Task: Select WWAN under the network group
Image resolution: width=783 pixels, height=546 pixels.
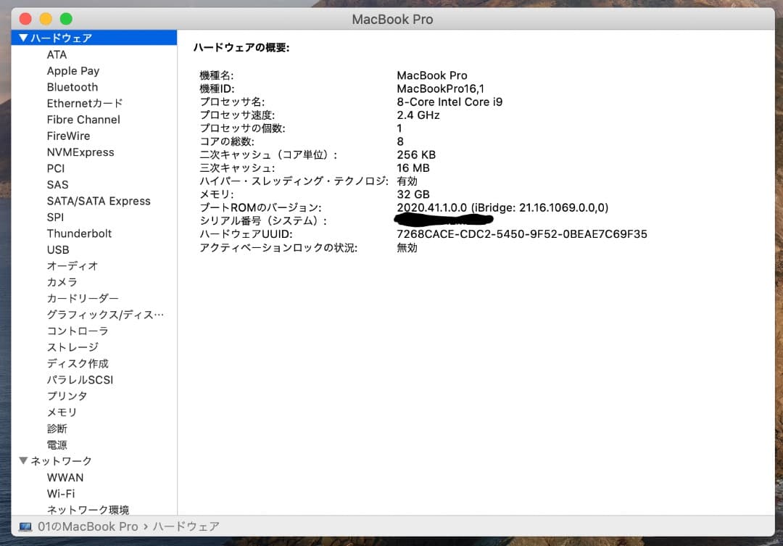Action: coord(65,477)
